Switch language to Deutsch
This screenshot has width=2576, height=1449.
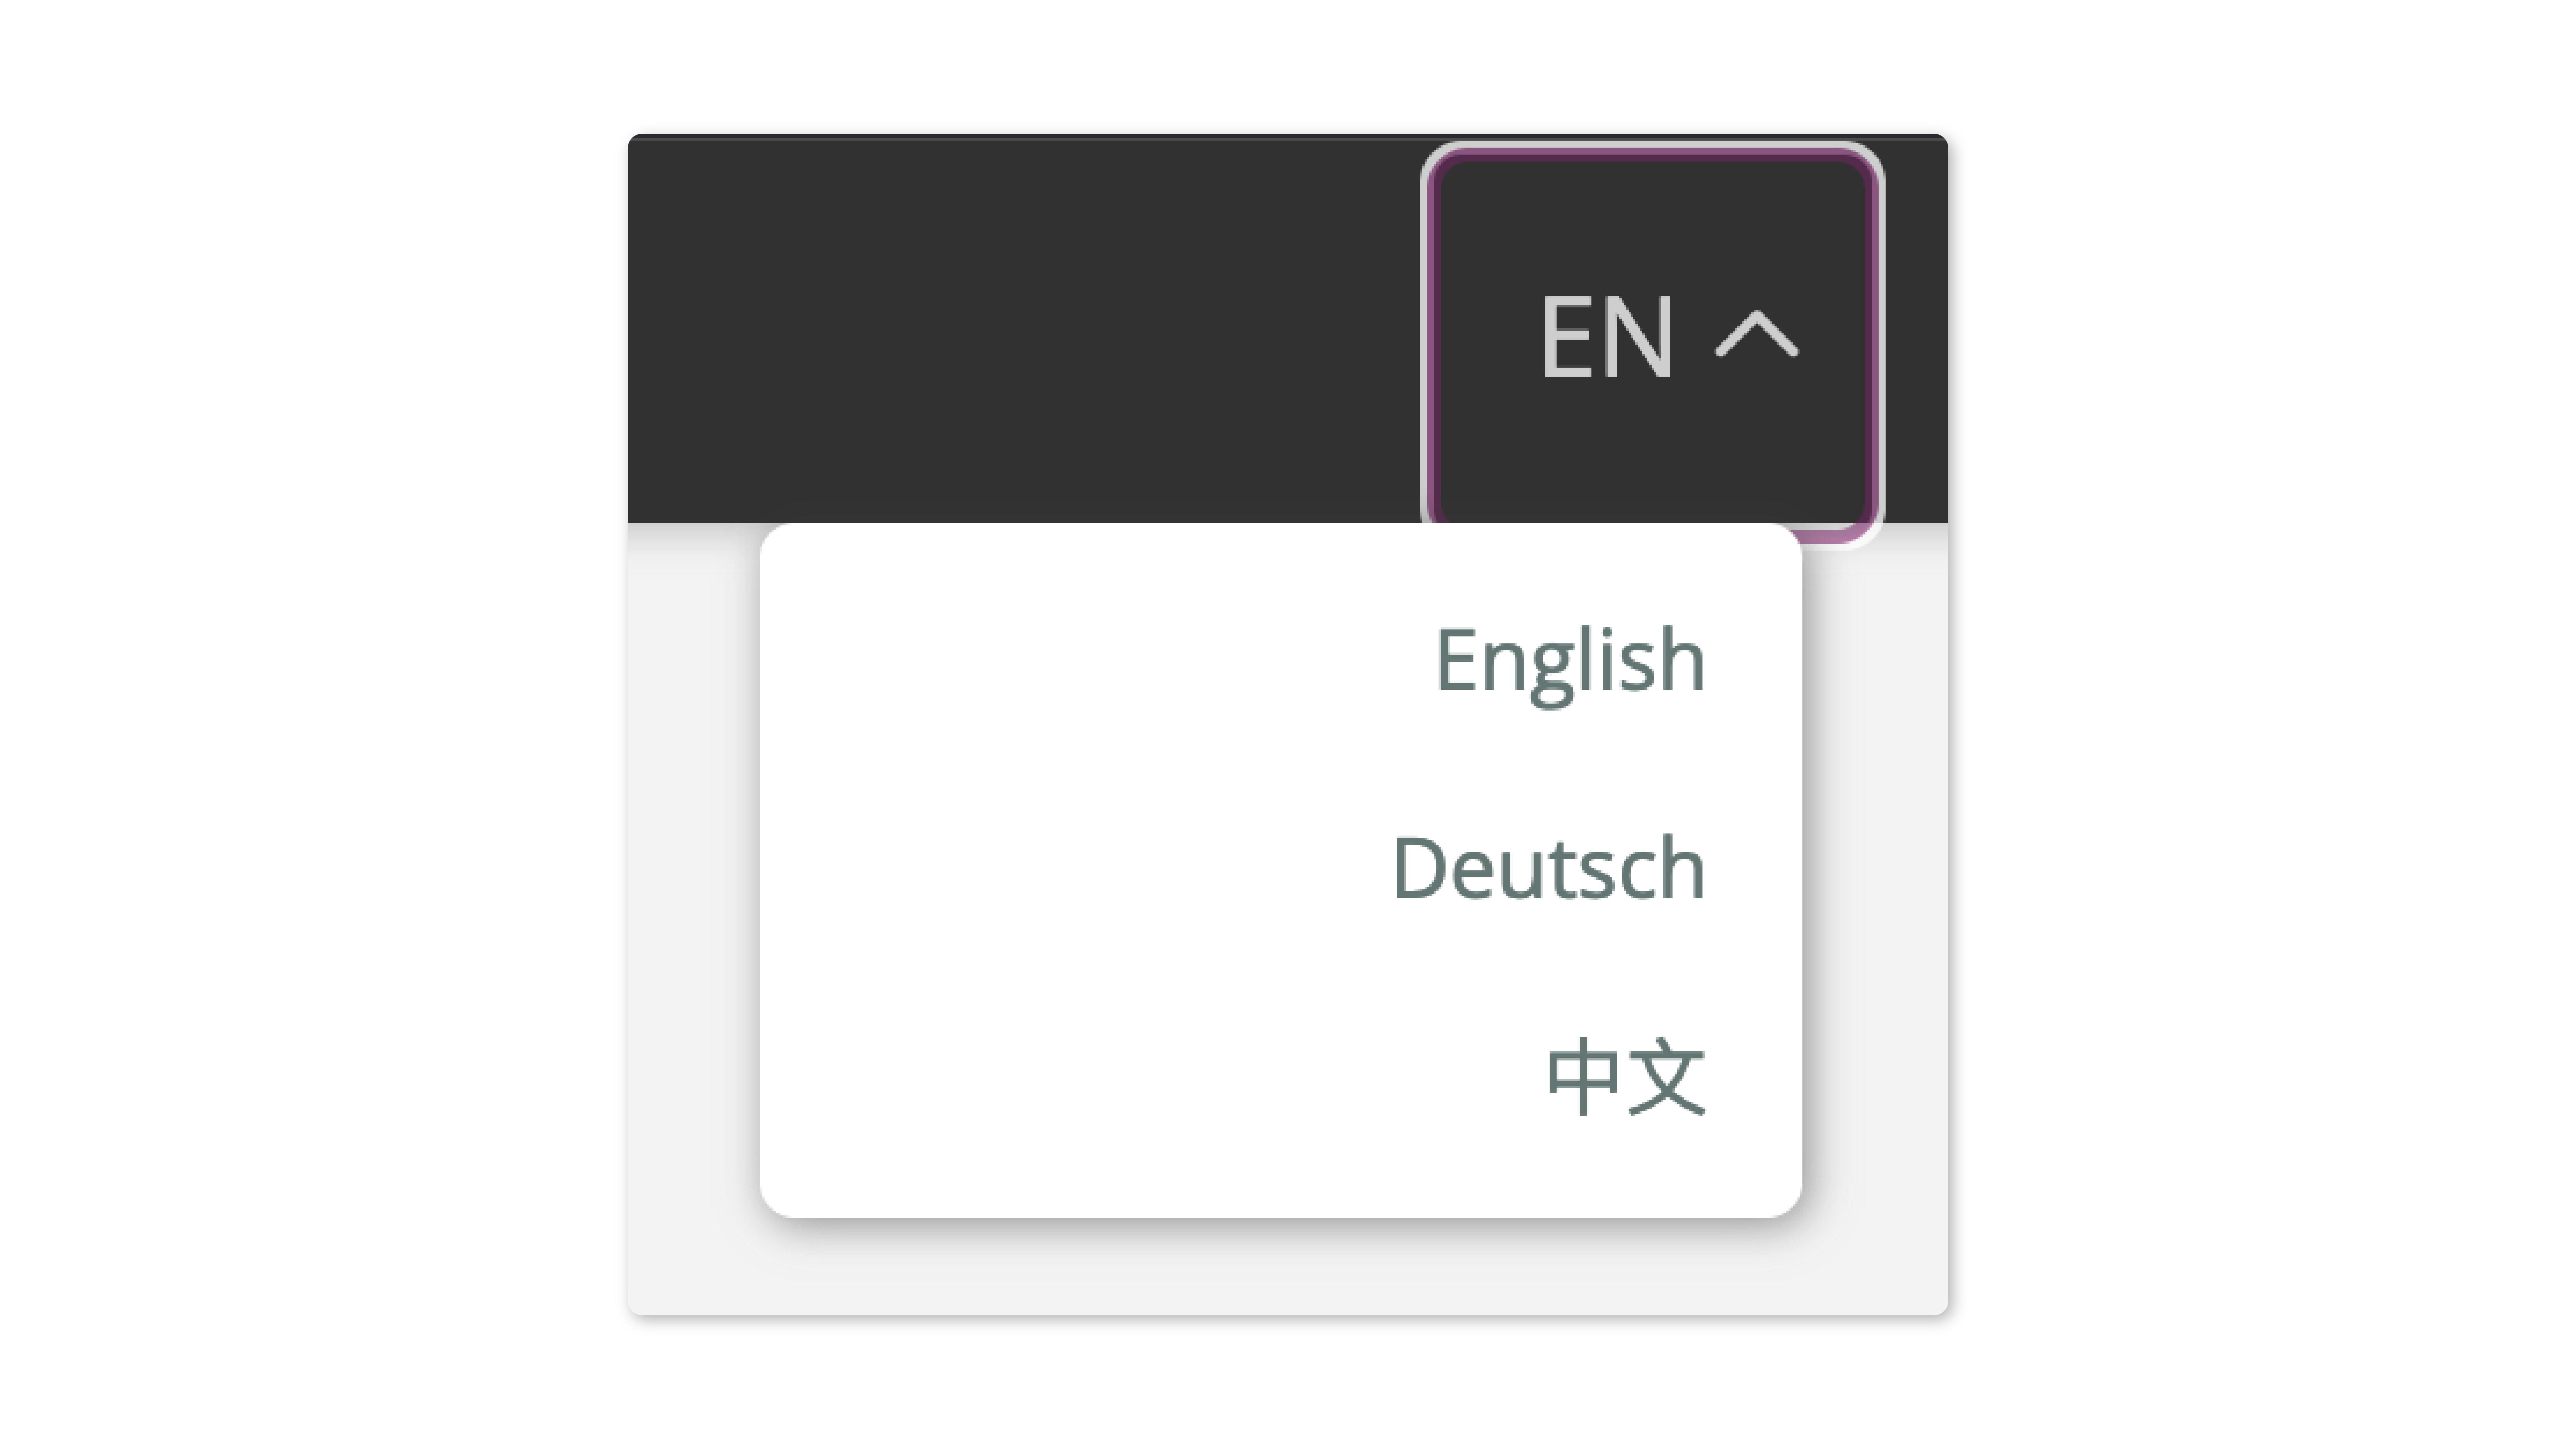point(1548,868)
